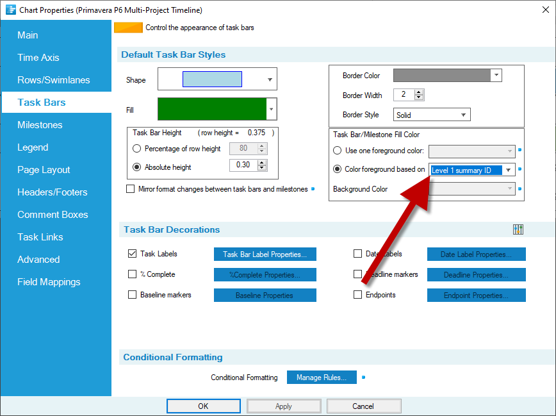Open Baseline Properties
This screenshot has height=416, width=556.
(265, 295)
